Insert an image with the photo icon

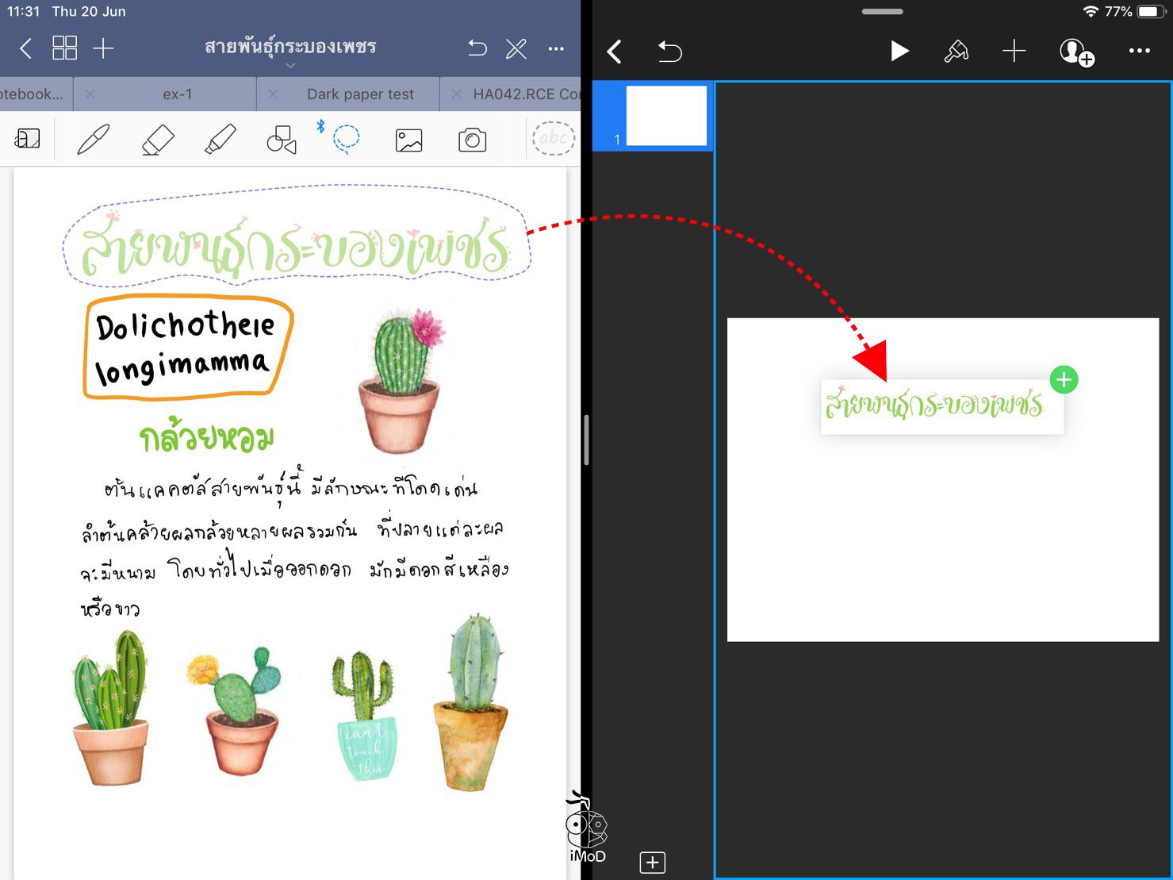408,140
